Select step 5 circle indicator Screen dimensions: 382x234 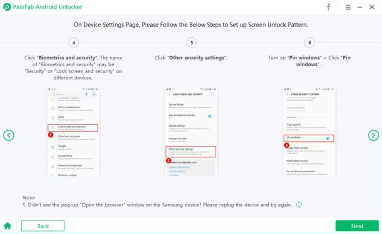pos(192,43)
